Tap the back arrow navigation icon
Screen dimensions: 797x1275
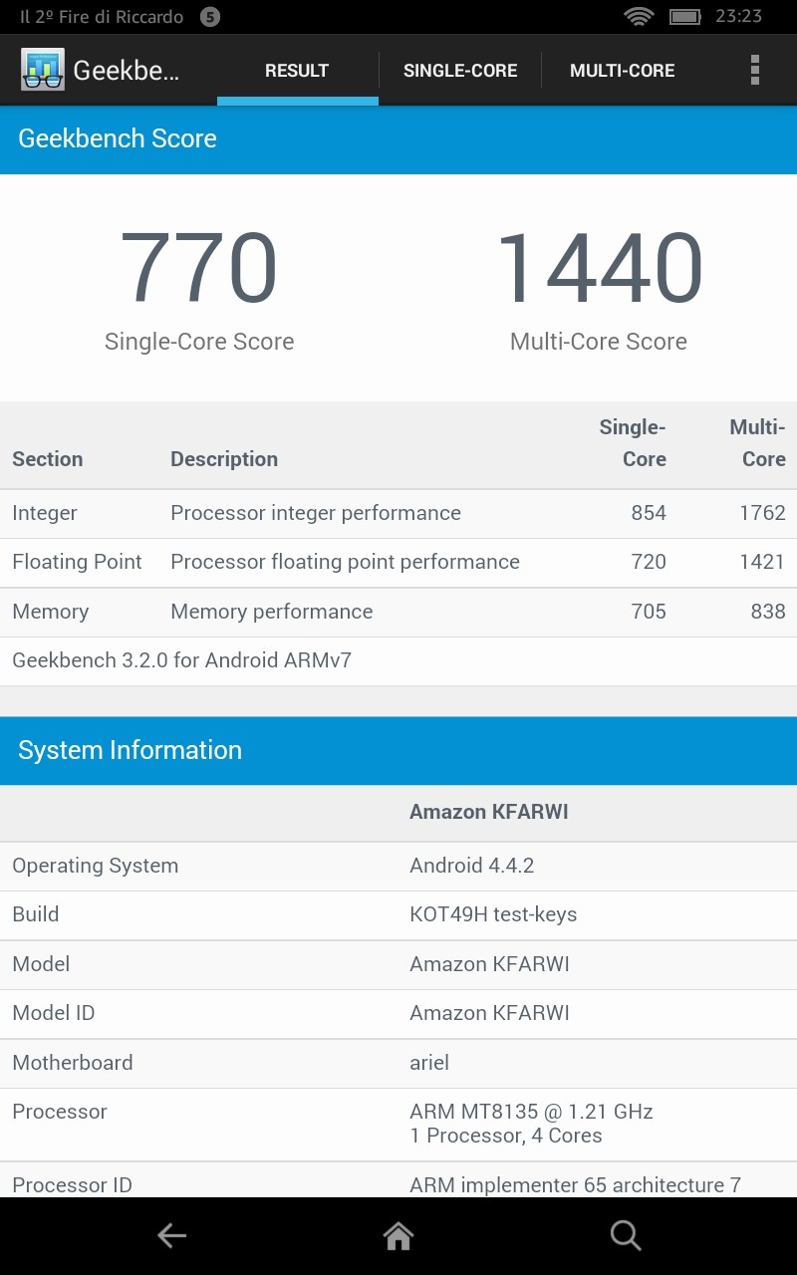pyautogui.click(x=171, y=1235)
